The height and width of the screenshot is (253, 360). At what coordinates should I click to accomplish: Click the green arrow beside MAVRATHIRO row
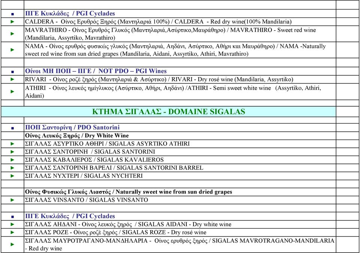(x=13, y=34)
